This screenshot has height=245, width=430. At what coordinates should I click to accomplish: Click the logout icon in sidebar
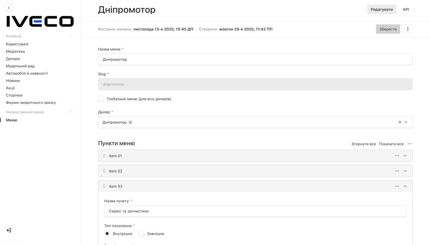pyautogui.click(x=9, y=230)
